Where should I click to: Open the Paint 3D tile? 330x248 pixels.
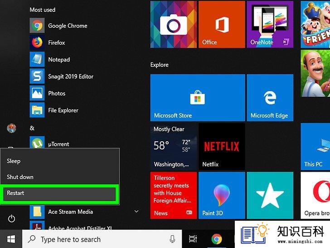pyautogui.click(x=222, y=195)
